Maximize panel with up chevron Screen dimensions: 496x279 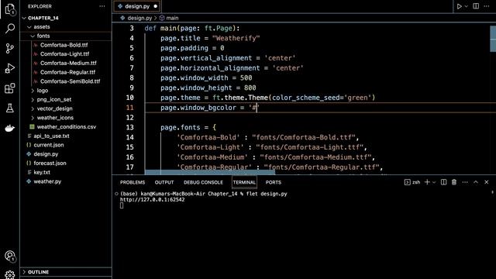[476, 182]
